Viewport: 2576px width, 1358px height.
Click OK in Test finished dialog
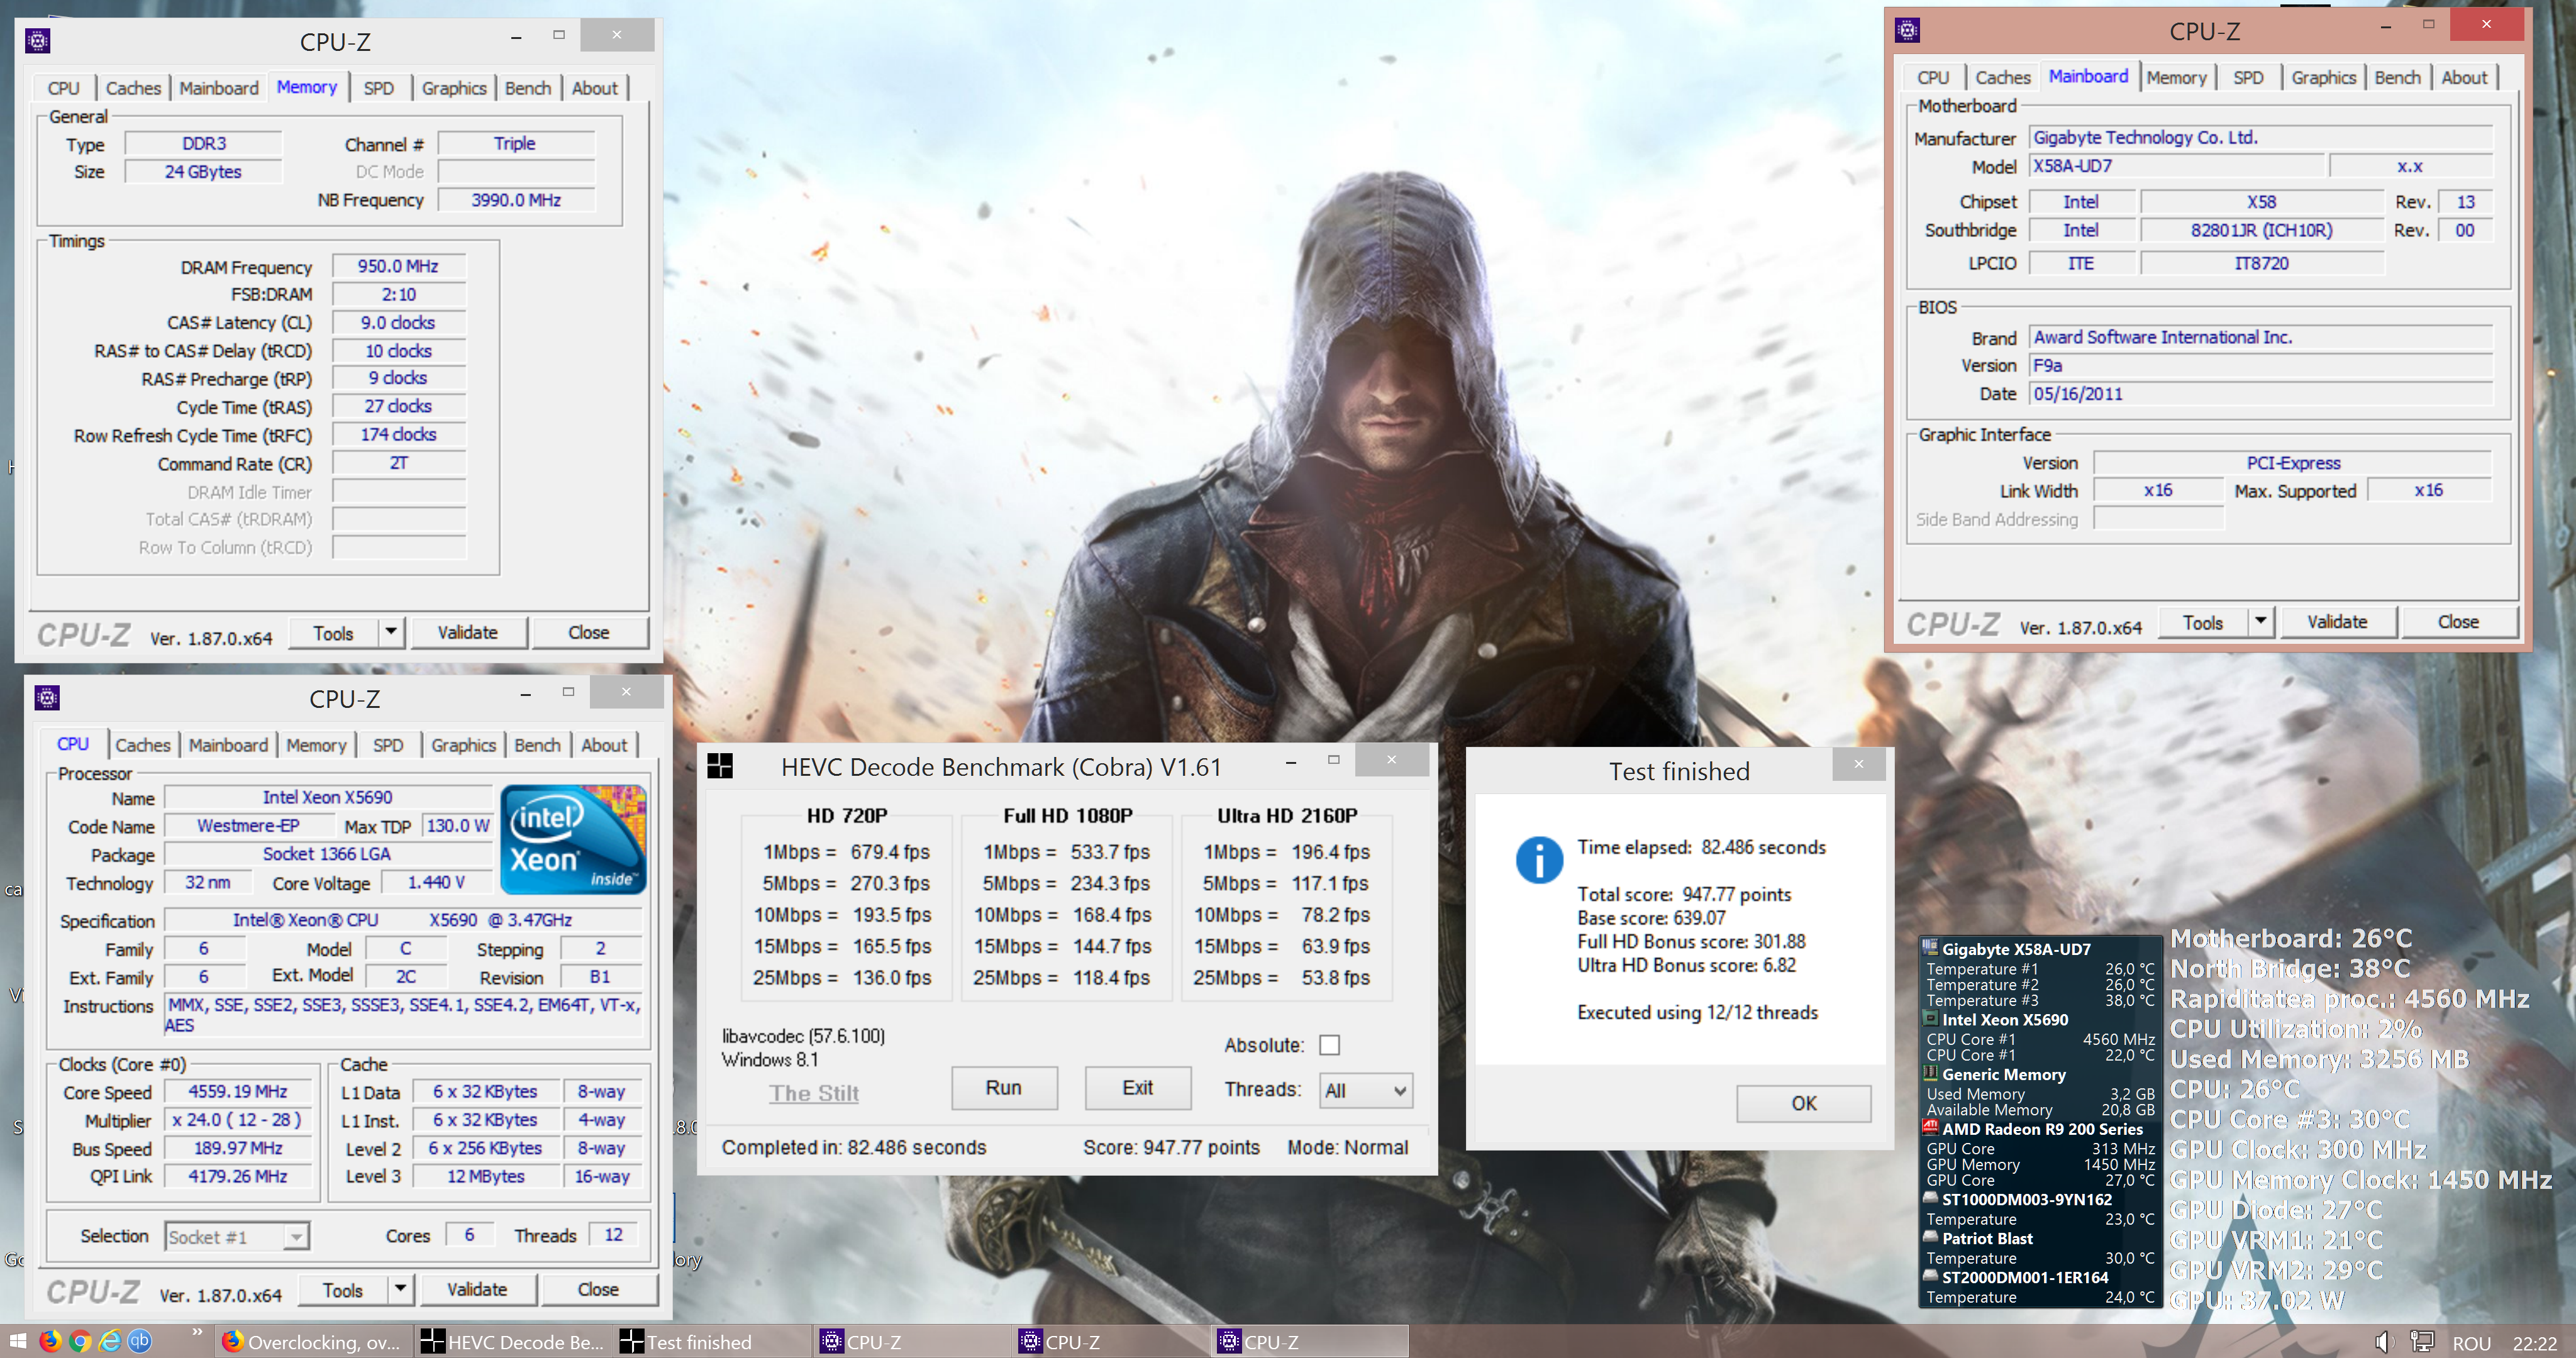coord(1804,1103)
